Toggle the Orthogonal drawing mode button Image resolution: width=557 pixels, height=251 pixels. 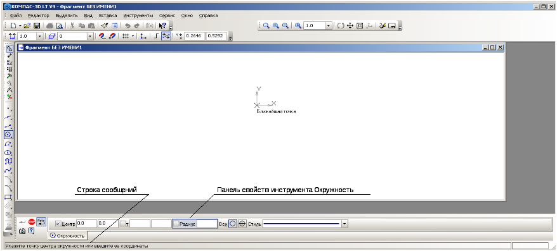pos(157,36)
